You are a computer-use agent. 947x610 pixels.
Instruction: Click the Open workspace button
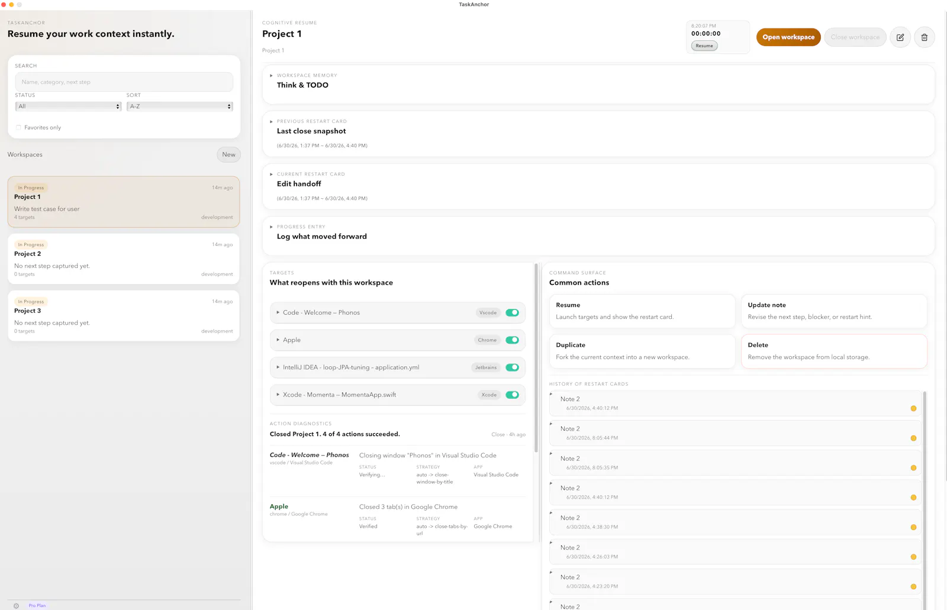(788, 37)
